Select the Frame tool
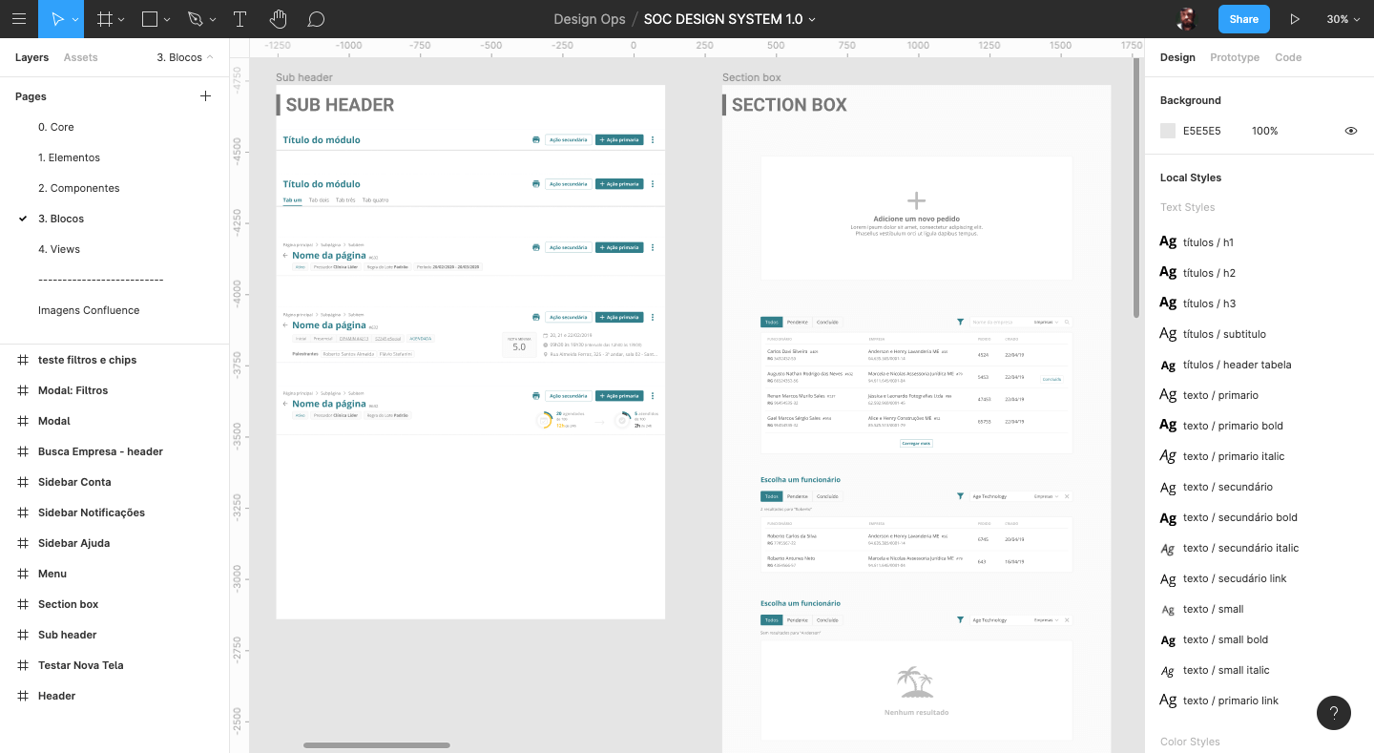The image size is (1374, 753). (105, 19)
